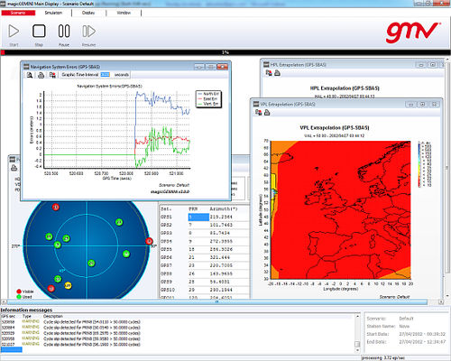Open the Scenario menu tab
This screenshot has height=361, width=451.
18,13
